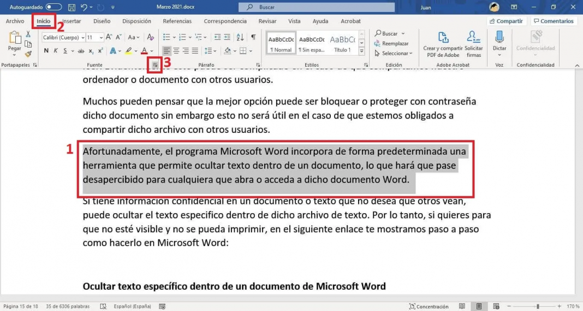
Task: Click the Format Painter brush icon
Action: (28, 54)
